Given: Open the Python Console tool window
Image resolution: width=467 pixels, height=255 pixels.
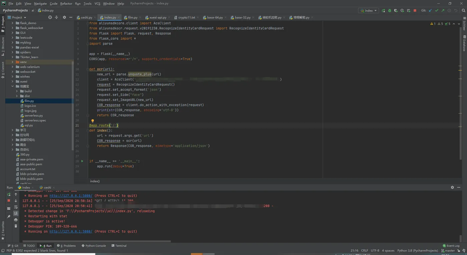Looking at the screenshot, I should pyautogui.click(x=93, y=246).
